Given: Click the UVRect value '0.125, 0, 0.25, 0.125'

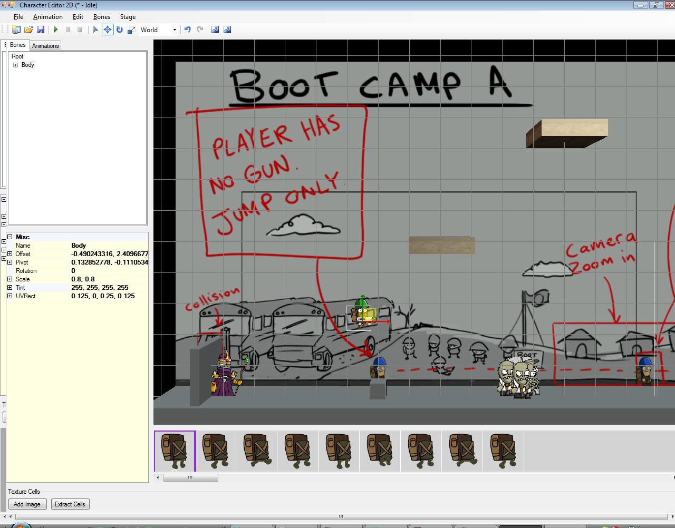Looking at the screenshot, I should click(109, 296).
